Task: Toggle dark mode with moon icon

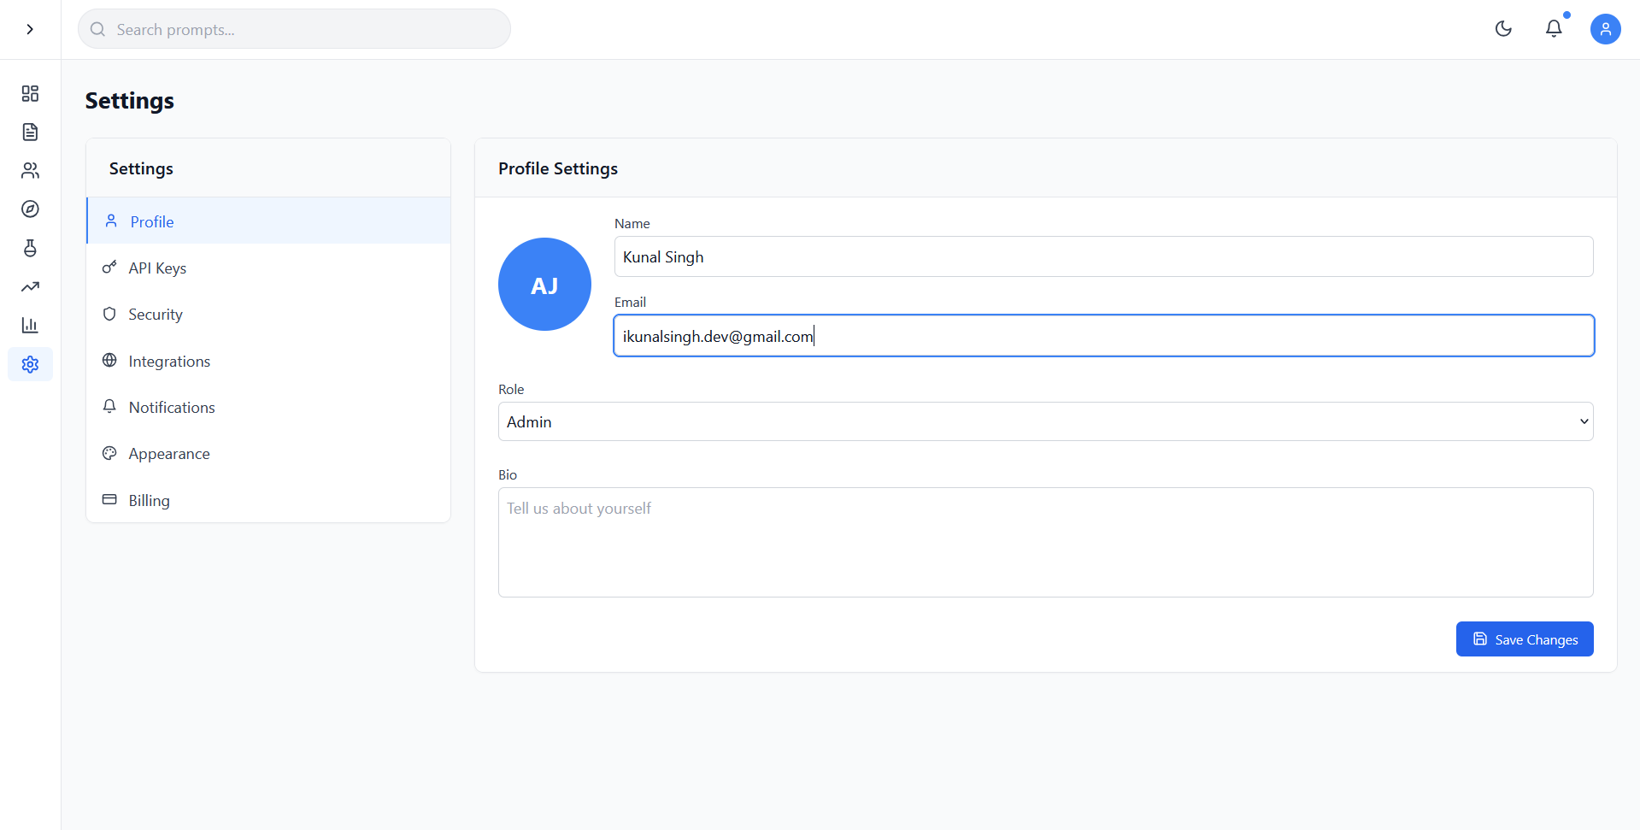Action: coord(1503,29)
